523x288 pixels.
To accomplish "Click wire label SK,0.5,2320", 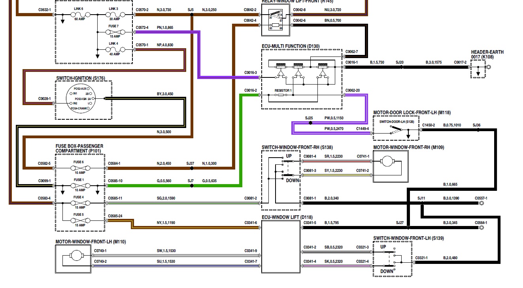I will 334,262.
